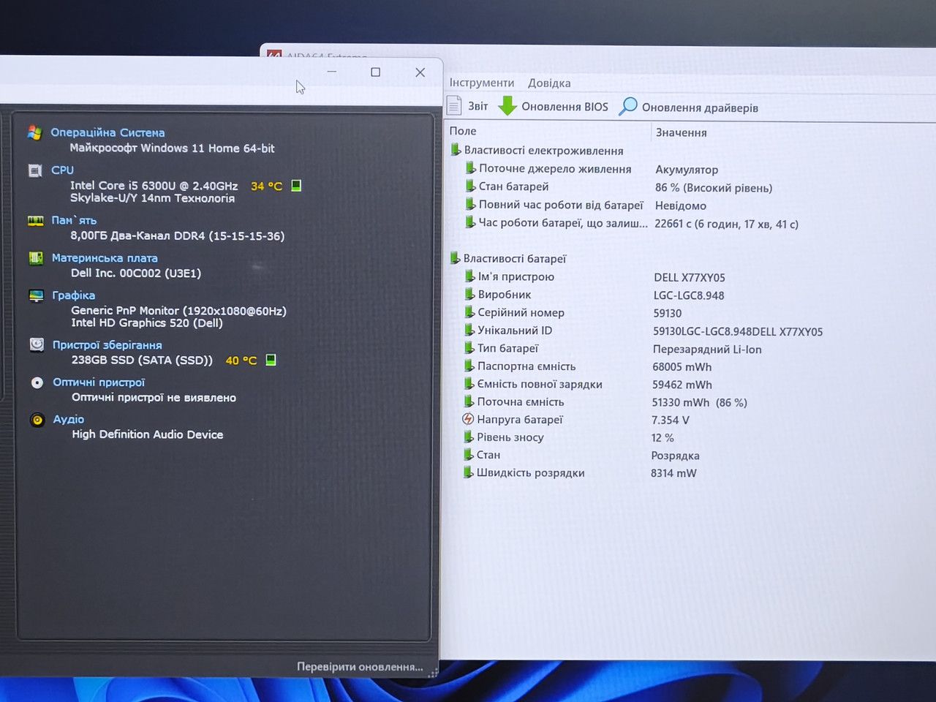Viewport: 936px width, 702px height.
Task: Click the CPU chip icon
Action: [35, 170]
